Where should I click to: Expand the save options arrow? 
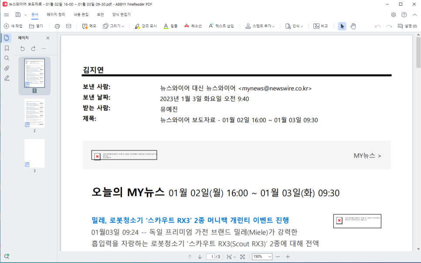(26, 15)
